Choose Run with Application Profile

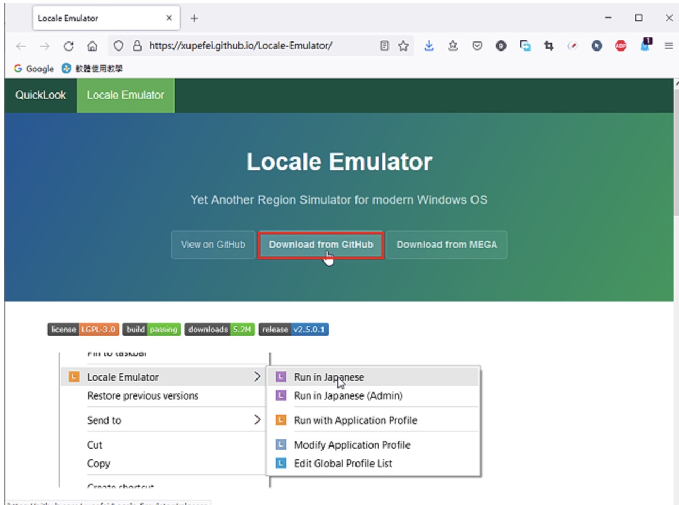[374, 420]
